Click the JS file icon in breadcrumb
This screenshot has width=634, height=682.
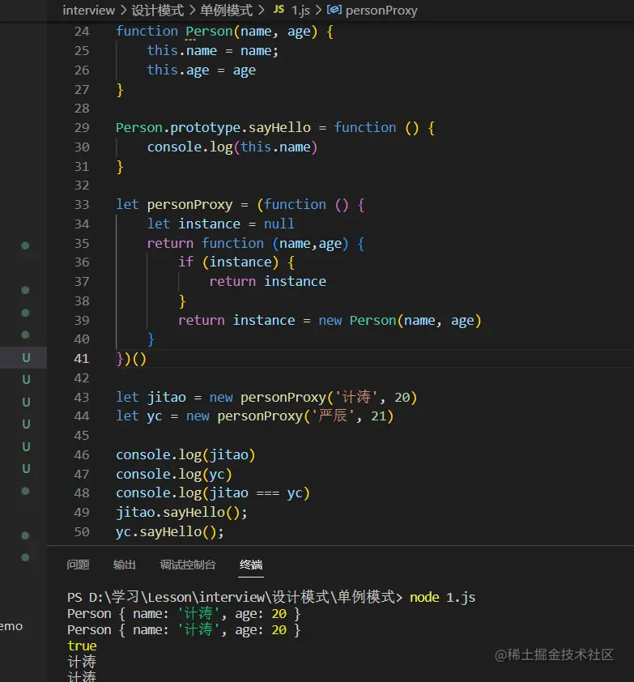[x=279, y=10]
